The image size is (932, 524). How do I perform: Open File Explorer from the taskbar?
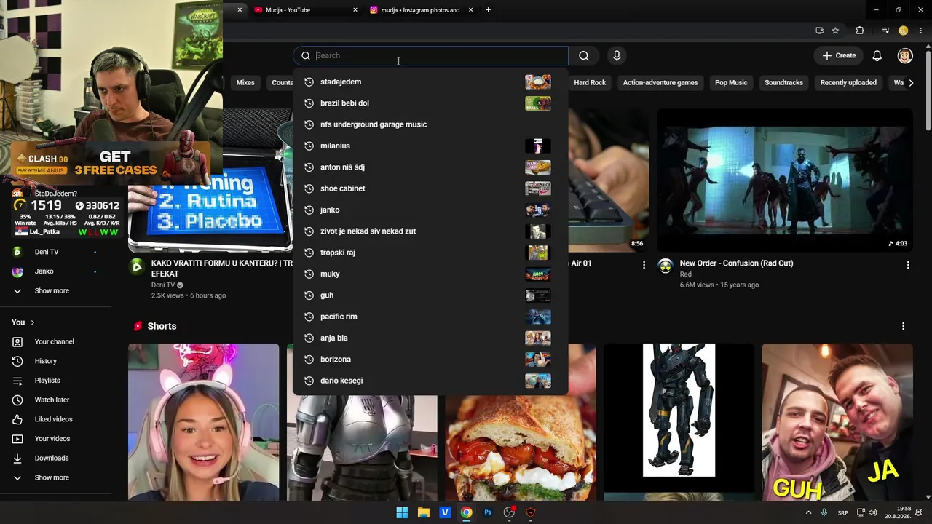click(x=423, y=512)
